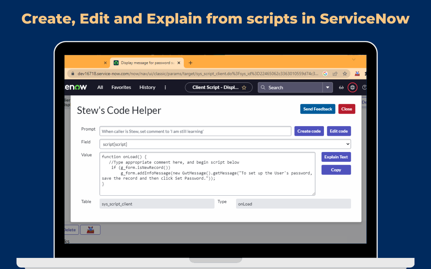
Task: Click the Google icon in address bar
Action: point(325,74)
